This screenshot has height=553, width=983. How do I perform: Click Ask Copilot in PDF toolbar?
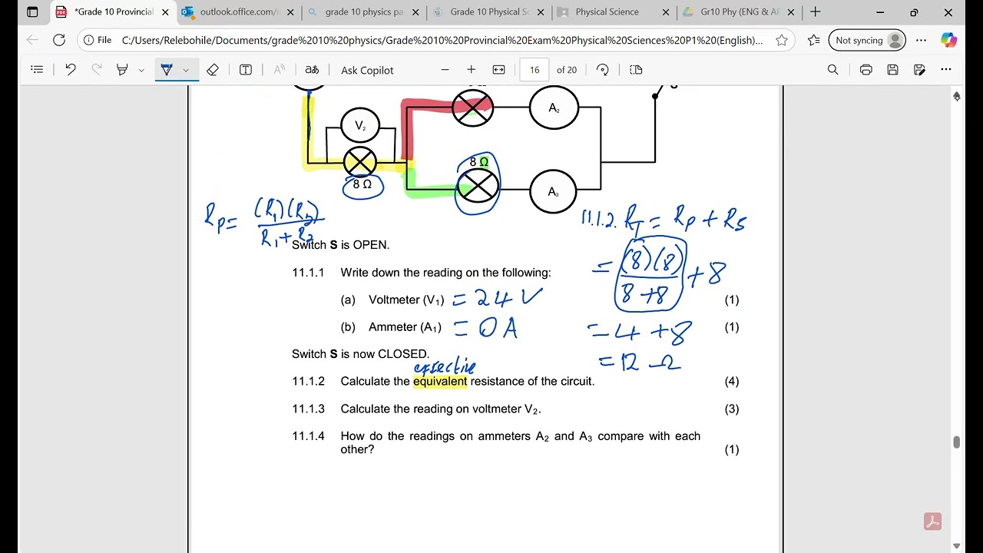pos(367,70)
